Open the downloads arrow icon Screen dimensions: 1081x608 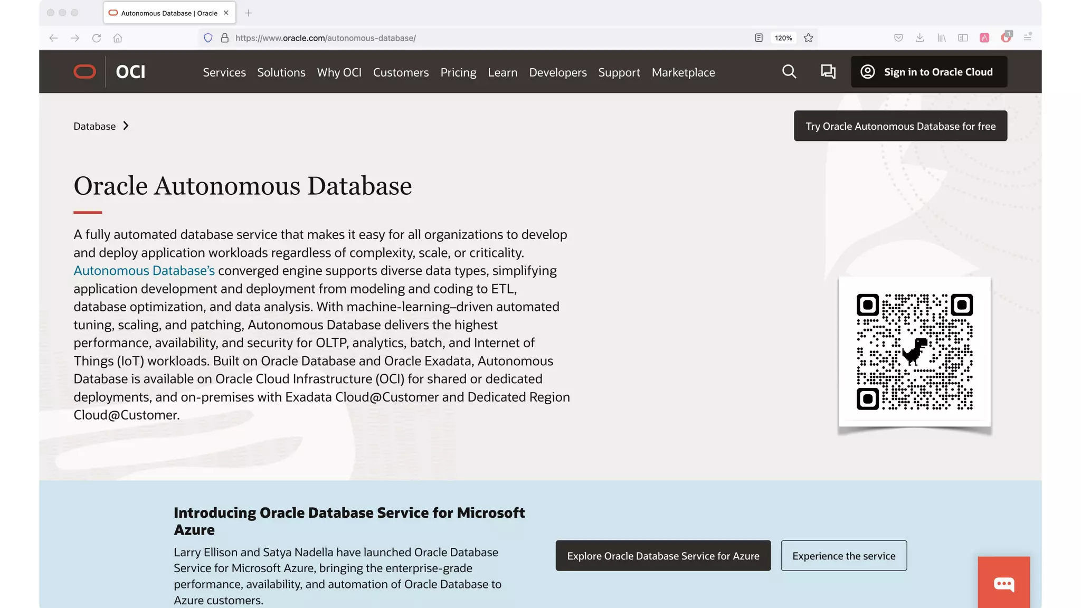click(919, 38)
